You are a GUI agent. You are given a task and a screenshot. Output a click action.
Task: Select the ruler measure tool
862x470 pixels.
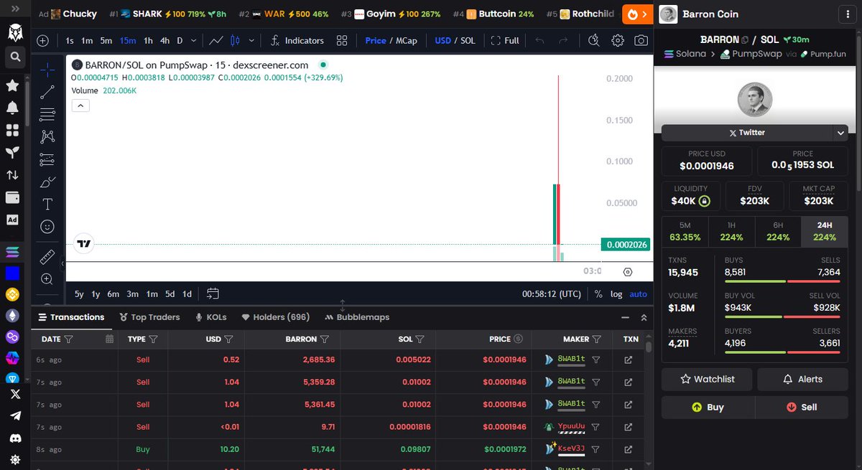(47, 256)
